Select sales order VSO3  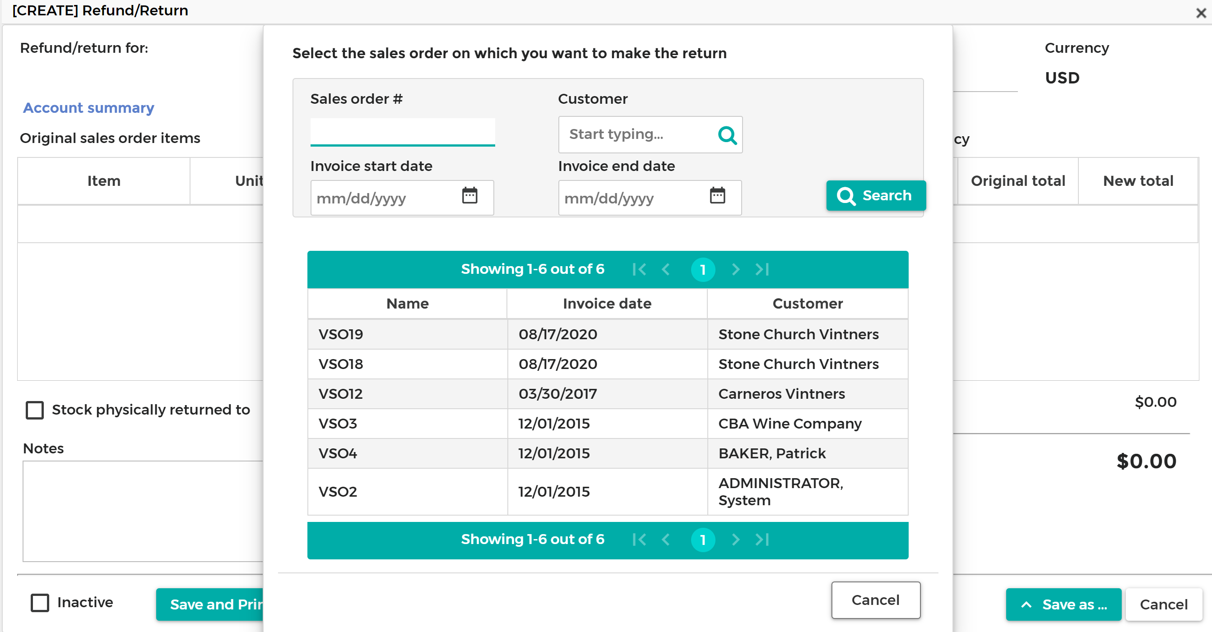[x=608, y=424]
